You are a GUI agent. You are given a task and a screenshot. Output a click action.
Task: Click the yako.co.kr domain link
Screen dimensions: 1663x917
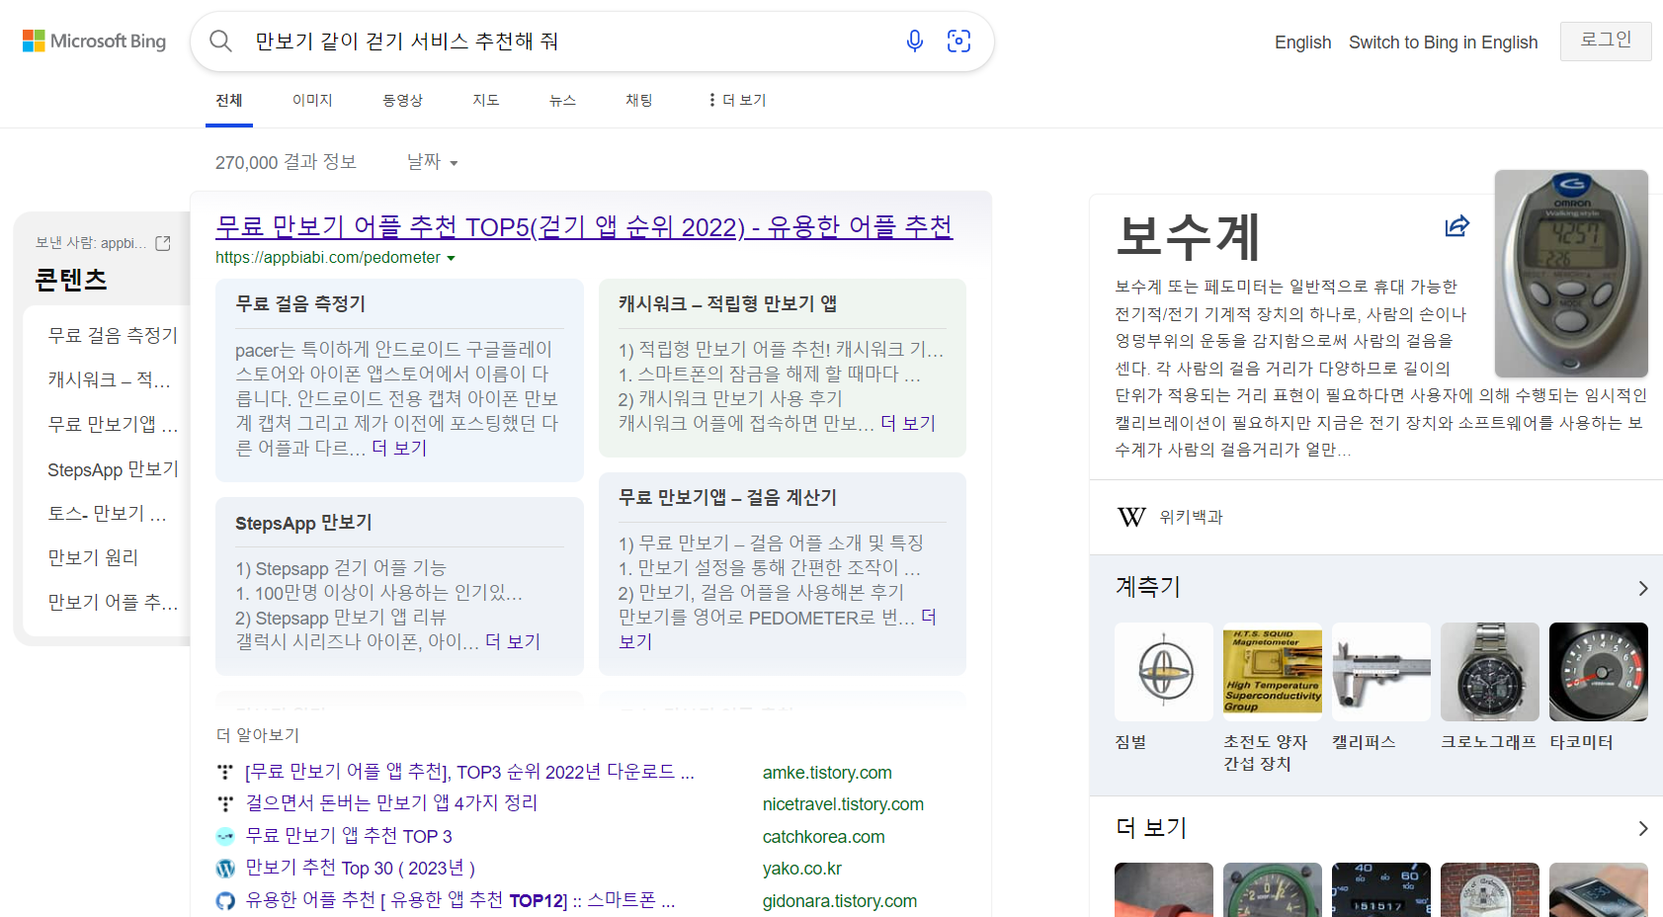(801, 869)
